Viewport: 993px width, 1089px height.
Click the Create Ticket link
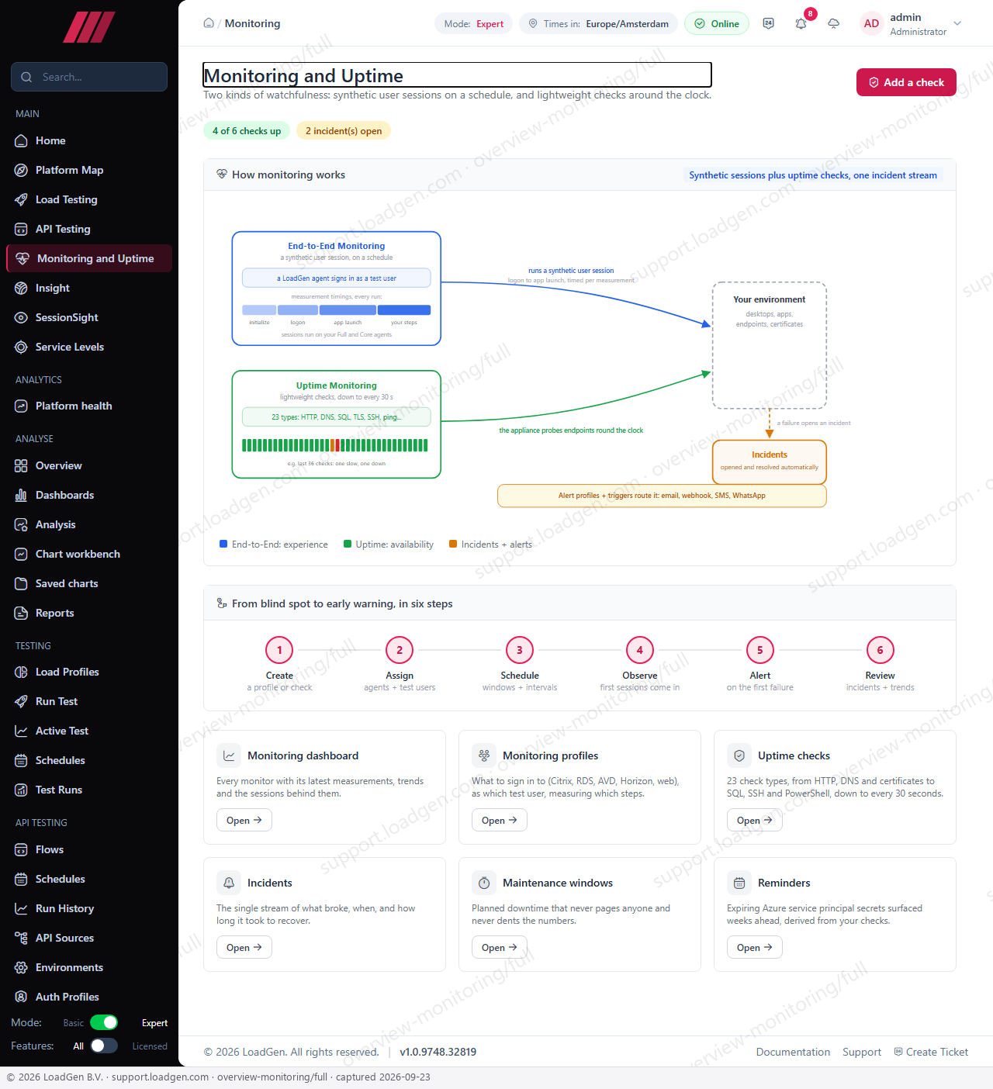point(931,1052)
